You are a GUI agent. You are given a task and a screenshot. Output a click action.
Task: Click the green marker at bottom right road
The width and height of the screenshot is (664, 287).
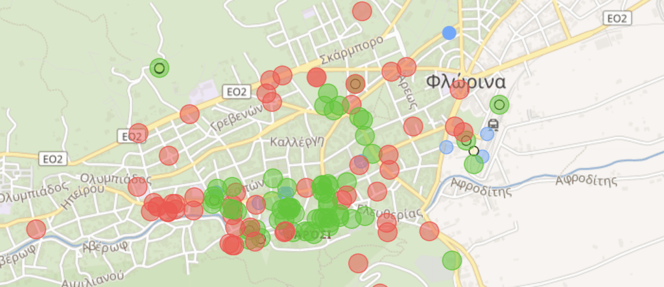(x=452, y=260)
